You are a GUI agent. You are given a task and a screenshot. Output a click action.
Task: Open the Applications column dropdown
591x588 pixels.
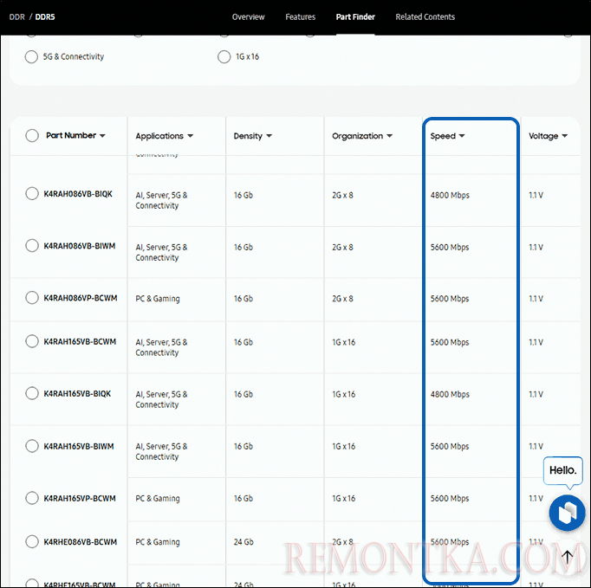pyautogui.click(x=165, y=136)
